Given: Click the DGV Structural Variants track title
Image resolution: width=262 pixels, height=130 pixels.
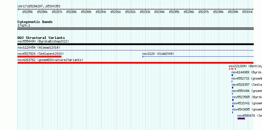Looking at the screenshot, I should 41,38.
